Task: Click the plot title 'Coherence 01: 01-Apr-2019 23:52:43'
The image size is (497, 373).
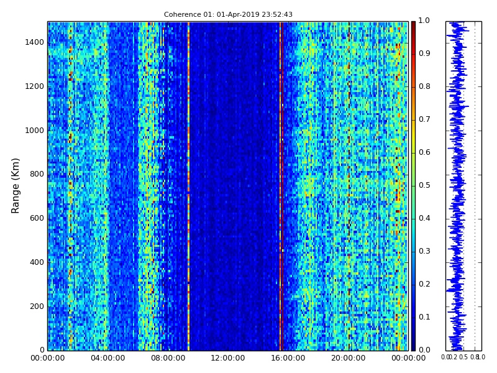Action: pos(228,14)
